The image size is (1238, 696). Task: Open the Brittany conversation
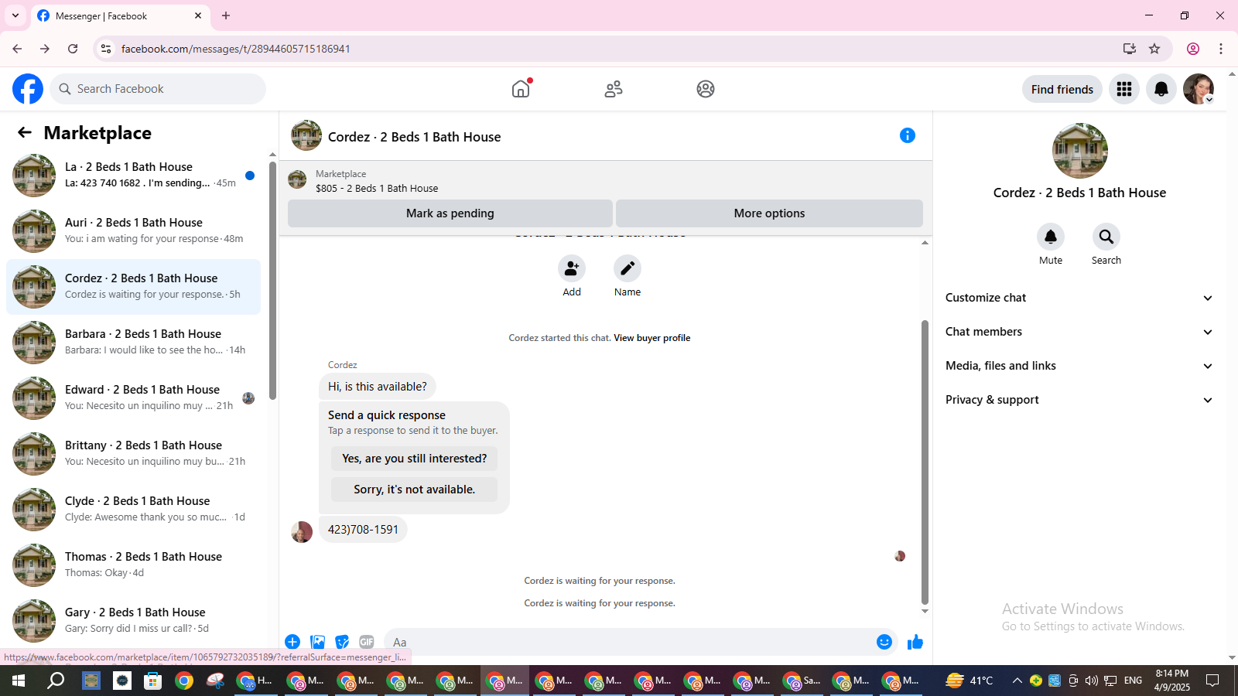(x=133, y=454)
